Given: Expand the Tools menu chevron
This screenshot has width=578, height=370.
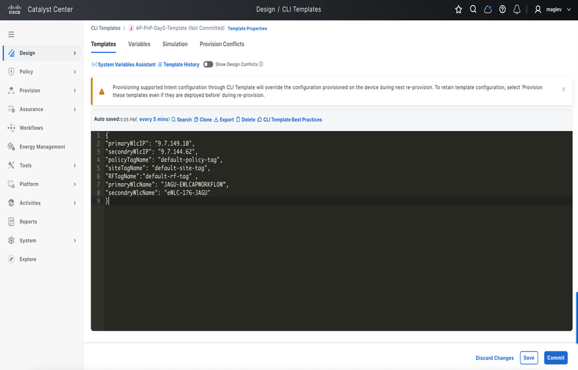Looking at the screenshot, I should (75, 166).
